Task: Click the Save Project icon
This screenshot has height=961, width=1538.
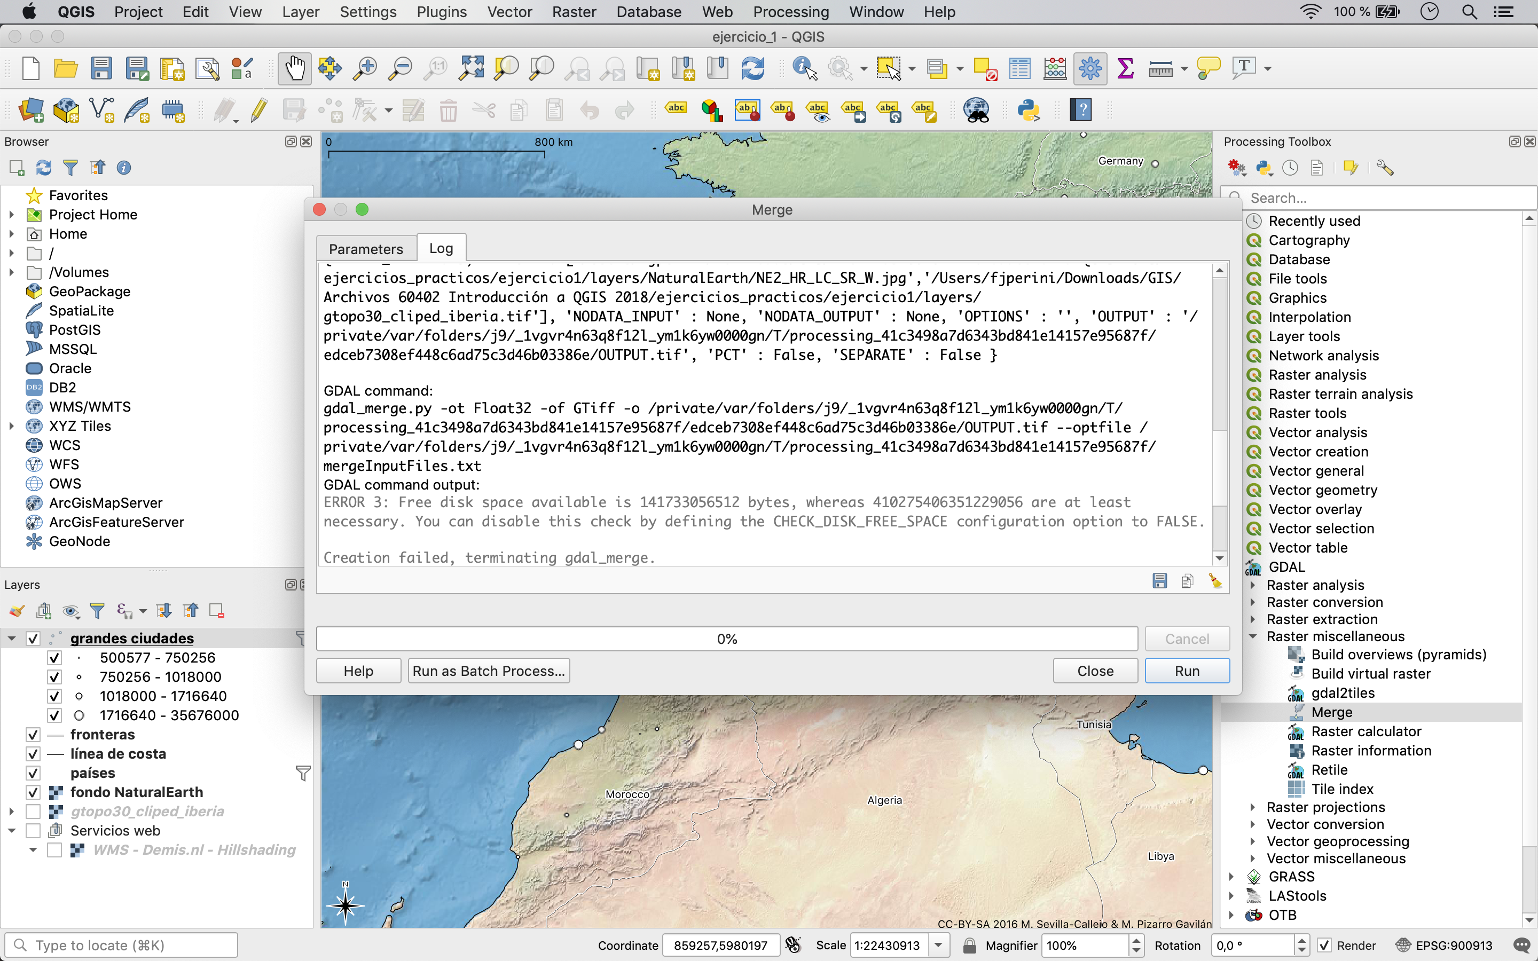Action: (x=101, y=68)
